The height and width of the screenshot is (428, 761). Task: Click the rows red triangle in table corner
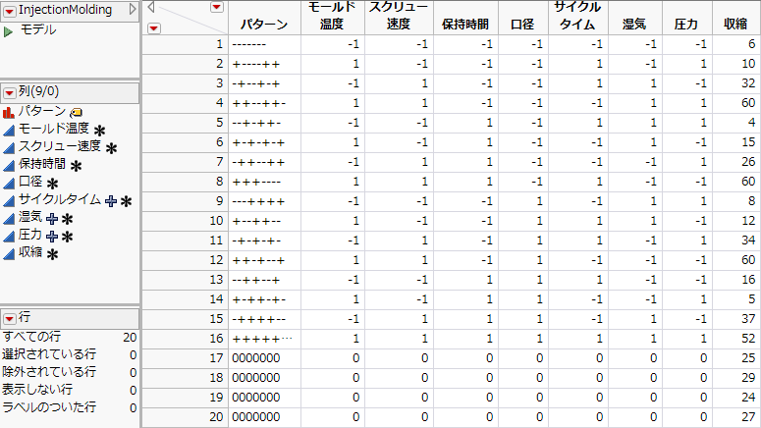154,28
